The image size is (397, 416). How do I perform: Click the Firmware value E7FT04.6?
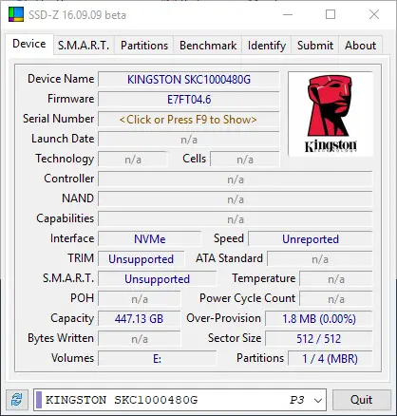click(189, 100)
